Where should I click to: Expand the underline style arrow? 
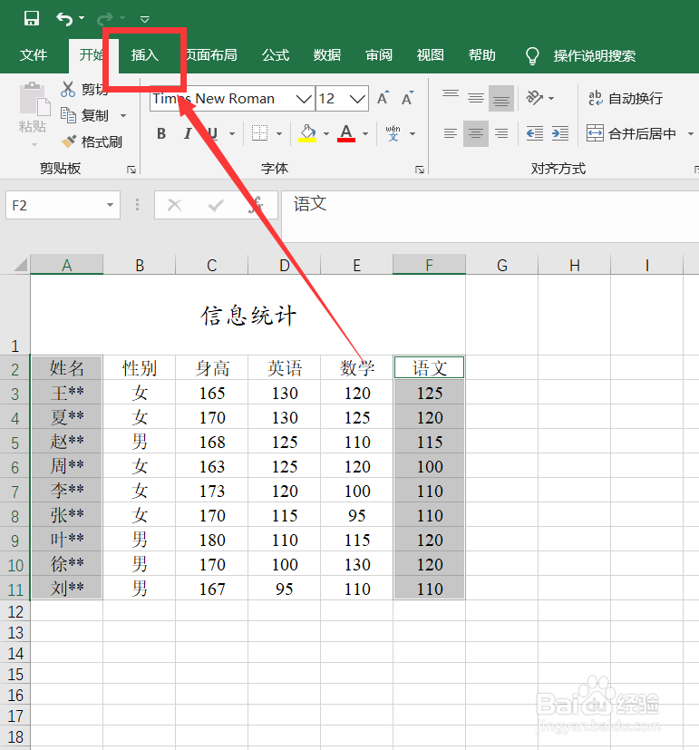pos(232,134)
